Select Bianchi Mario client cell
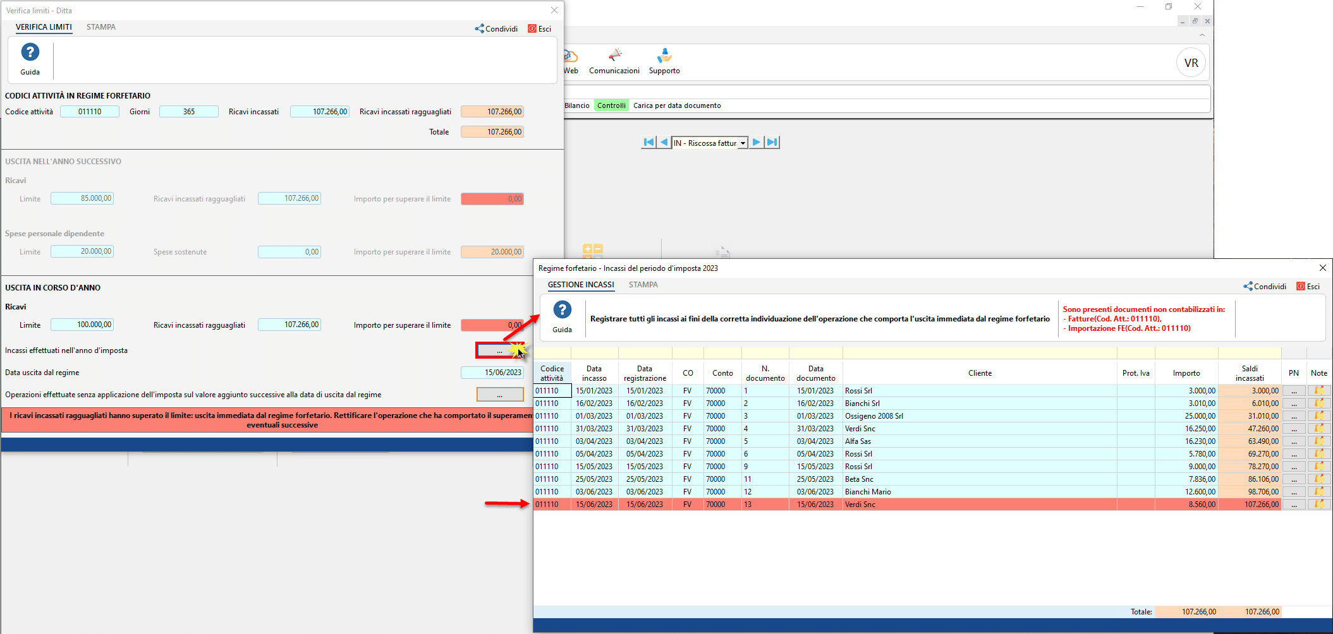This screenshot has height=634, width=1333. 980,492
